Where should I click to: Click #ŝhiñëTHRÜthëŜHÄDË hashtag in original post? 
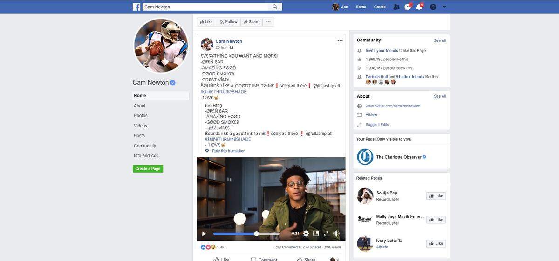click(x=224, y=92)
